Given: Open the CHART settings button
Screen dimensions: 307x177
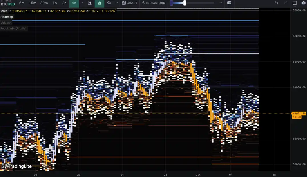Looking at the screenshot, I should tap(130, 3).
